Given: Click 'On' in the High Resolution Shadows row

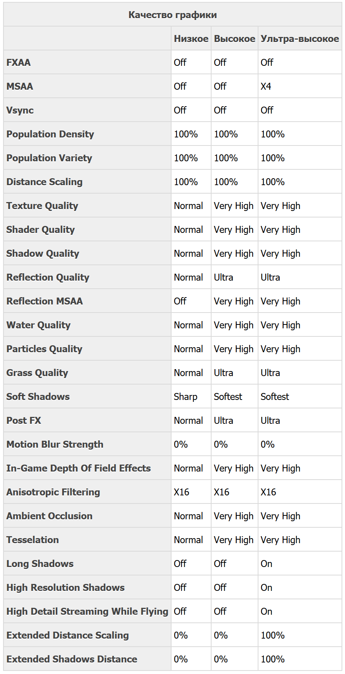Looking at the screenshot, I should coord(266,587).
